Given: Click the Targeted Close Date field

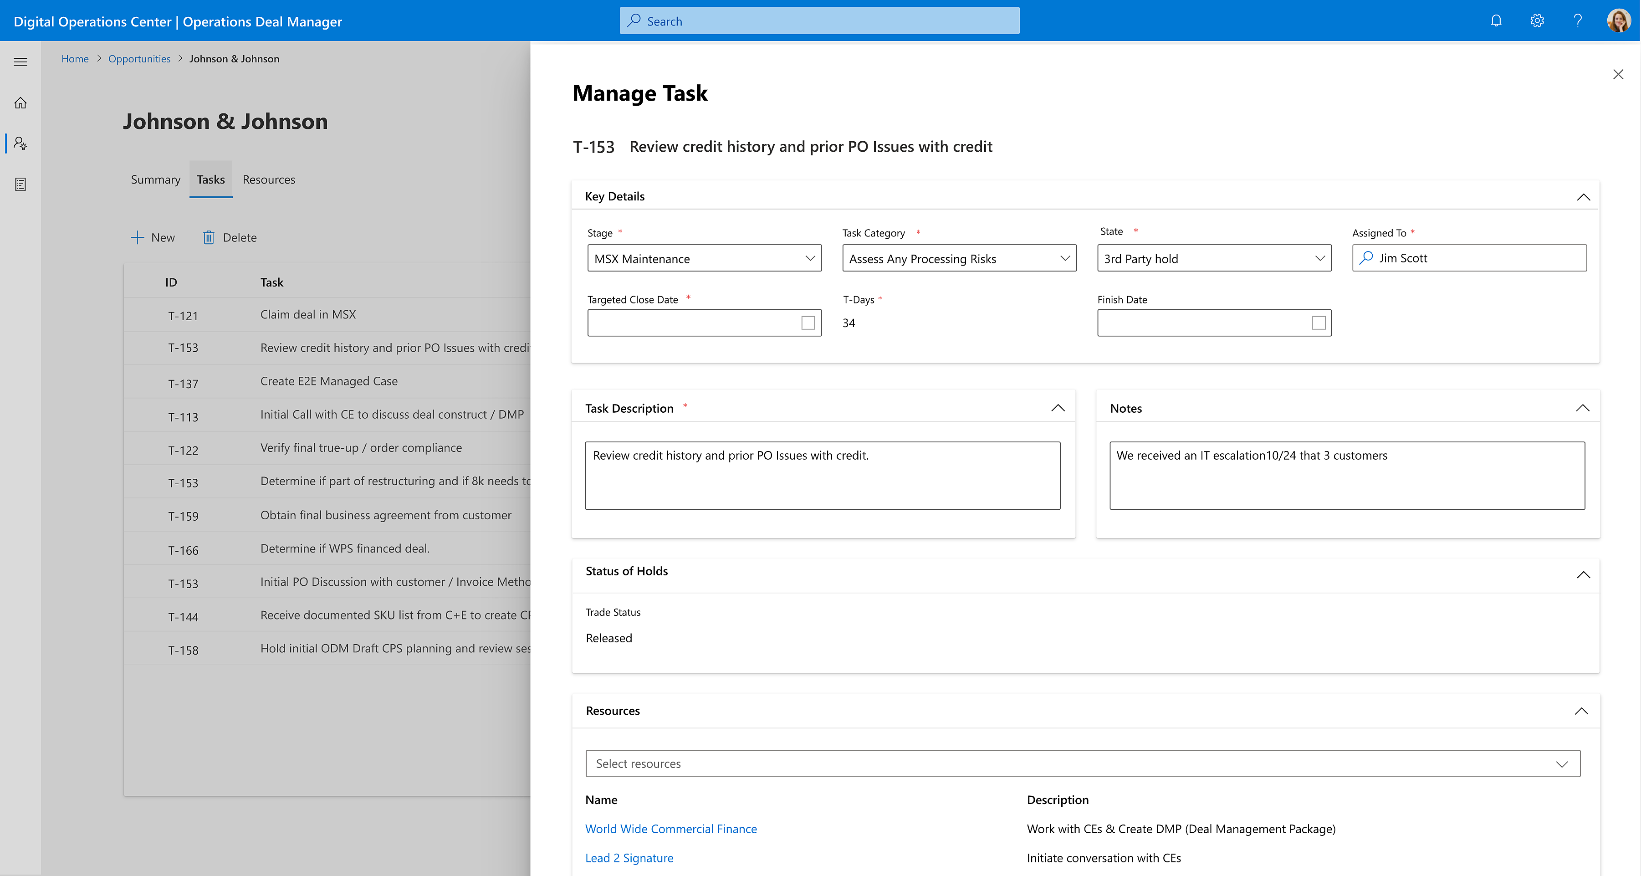Looking at the screenshot, I should point(704,323).
